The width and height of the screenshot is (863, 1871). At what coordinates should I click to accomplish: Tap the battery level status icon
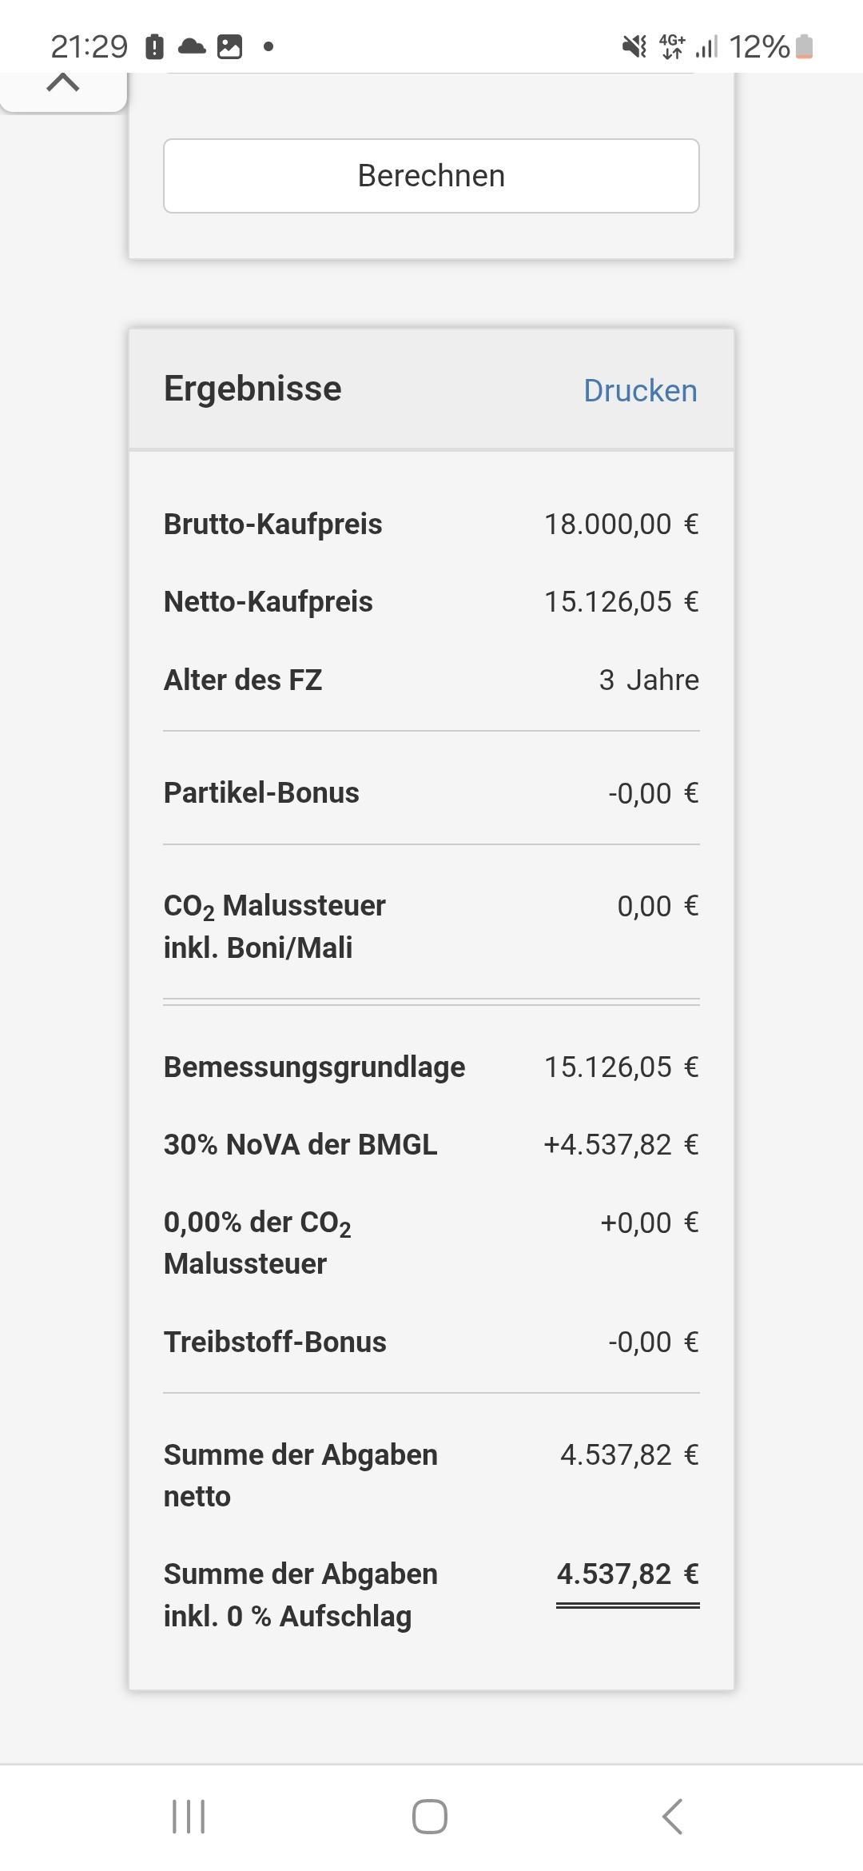pos(805,47)
